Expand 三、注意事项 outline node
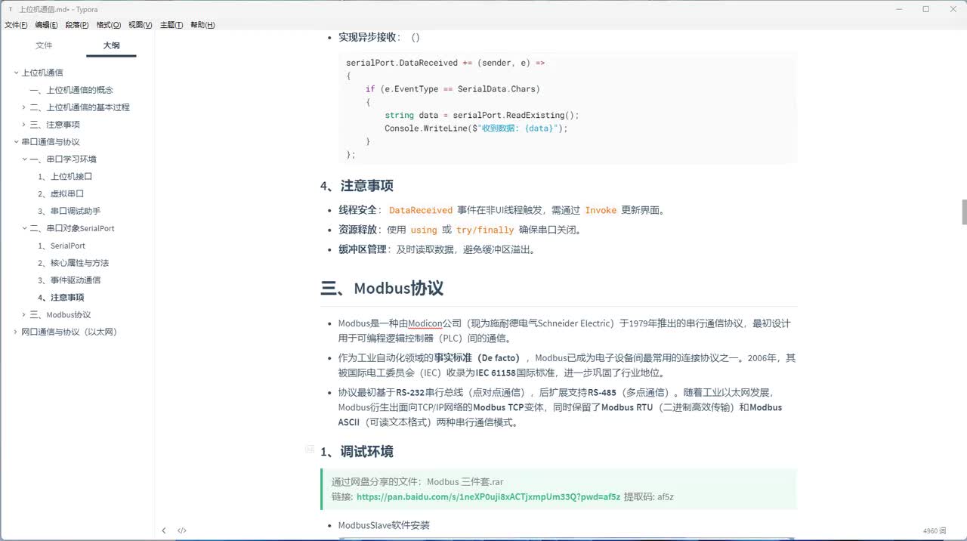Screen dimensions: 967x541 24,125
